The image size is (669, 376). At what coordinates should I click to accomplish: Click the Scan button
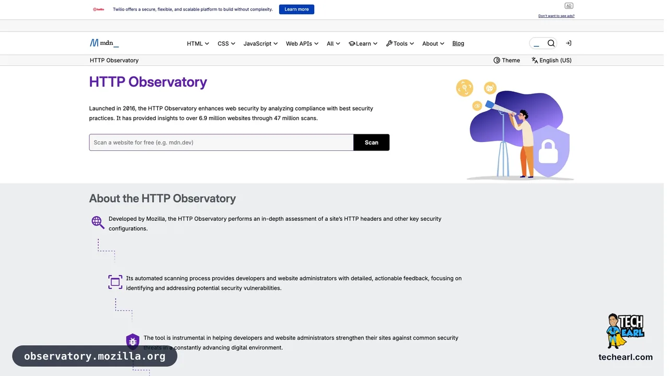coord(372,143)
